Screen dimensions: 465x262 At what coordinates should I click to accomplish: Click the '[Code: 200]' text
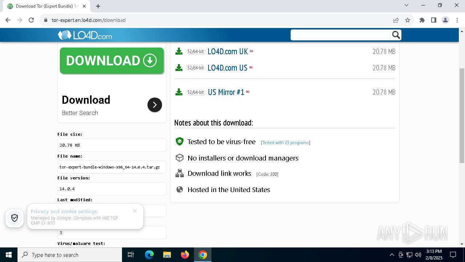[x=267, y=174]
